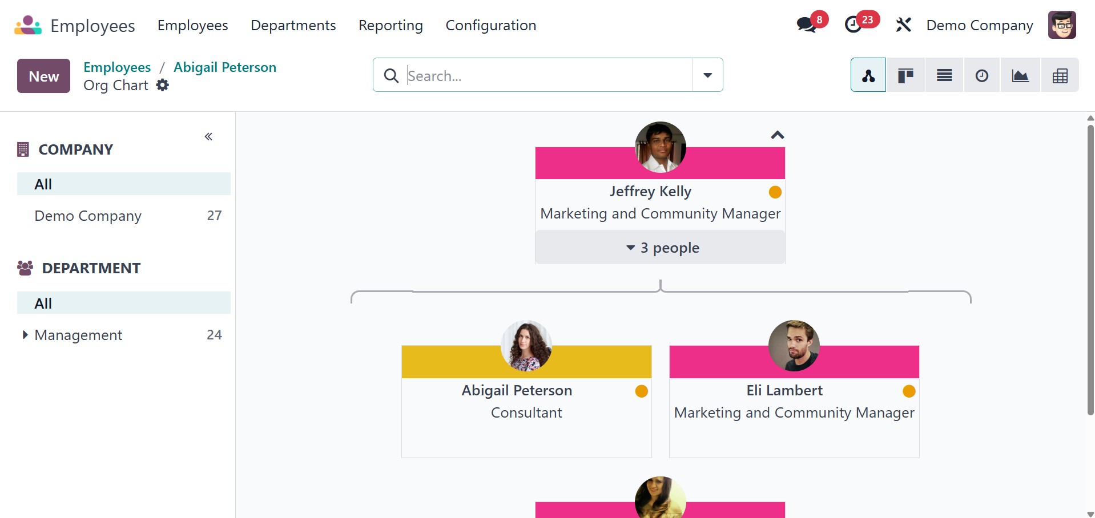Open the search options dropdown
This screenshot has height=518, width=1095.
click(707, 75)
